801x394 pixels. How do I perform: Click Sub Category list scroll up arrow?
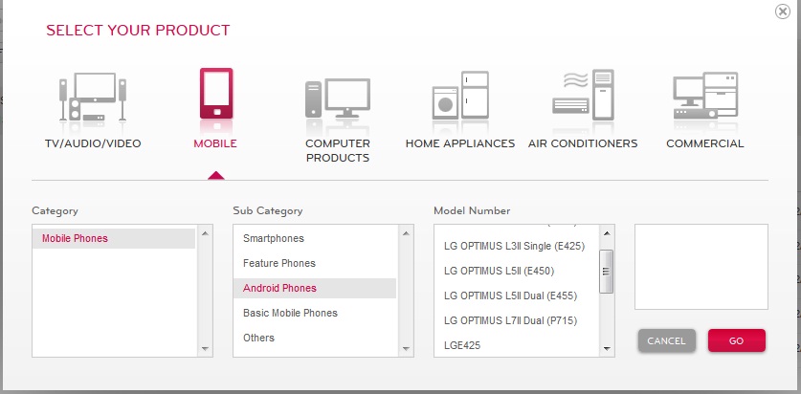406,233
